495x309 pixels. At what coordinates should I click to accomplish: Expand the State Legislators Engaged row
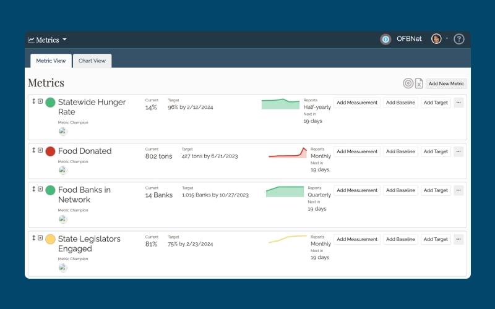[x=40, y=238]
